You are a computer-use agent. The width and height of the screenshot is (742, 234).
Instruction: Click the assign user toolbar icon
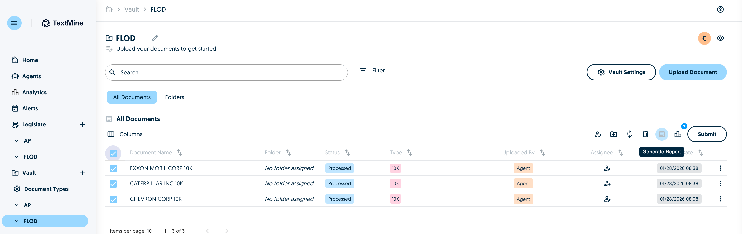(x=598, y=134)
